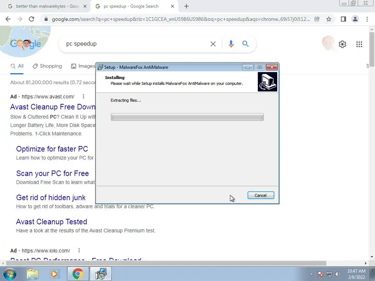Open ad options for avast.com ad
Image resolution: width=375 pixels, height=281 pixels.
pos(83,96)
